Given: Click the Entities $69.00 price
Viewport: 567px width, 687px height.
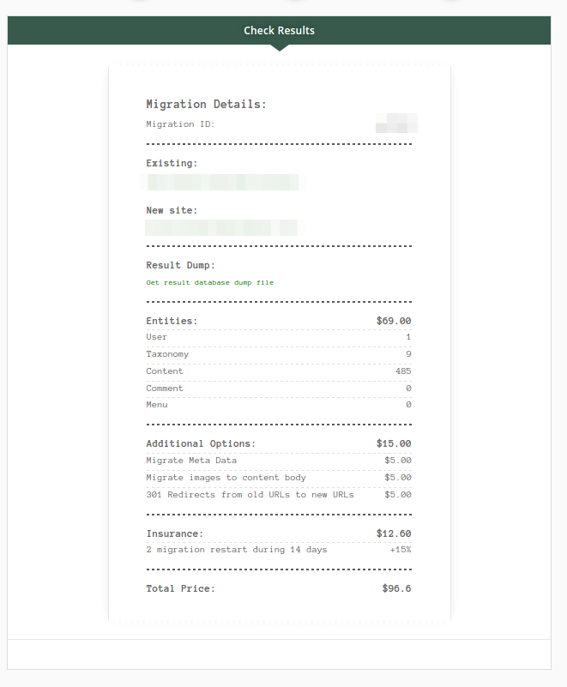Looking at the screenshot, I should point(394,321).
